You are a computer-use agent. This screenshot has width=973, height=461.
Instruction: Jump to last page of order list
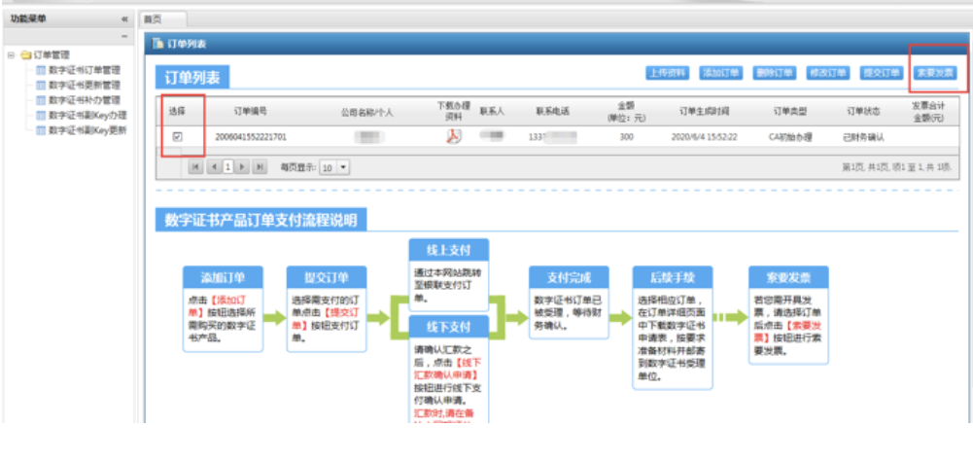click(x=260, y=167)
